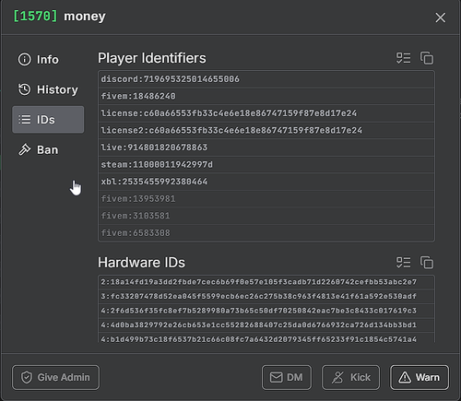The height and width of the screenshot is (401, 461).
Task: Toggle the Hardware IDs list view icon
Action: click(403, 263)
